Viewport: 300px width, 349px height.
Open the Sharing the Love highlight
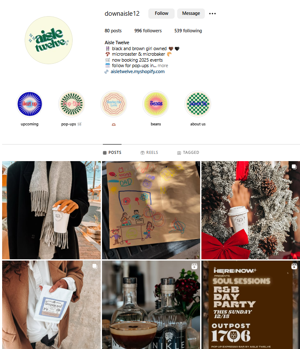(114, 104)
